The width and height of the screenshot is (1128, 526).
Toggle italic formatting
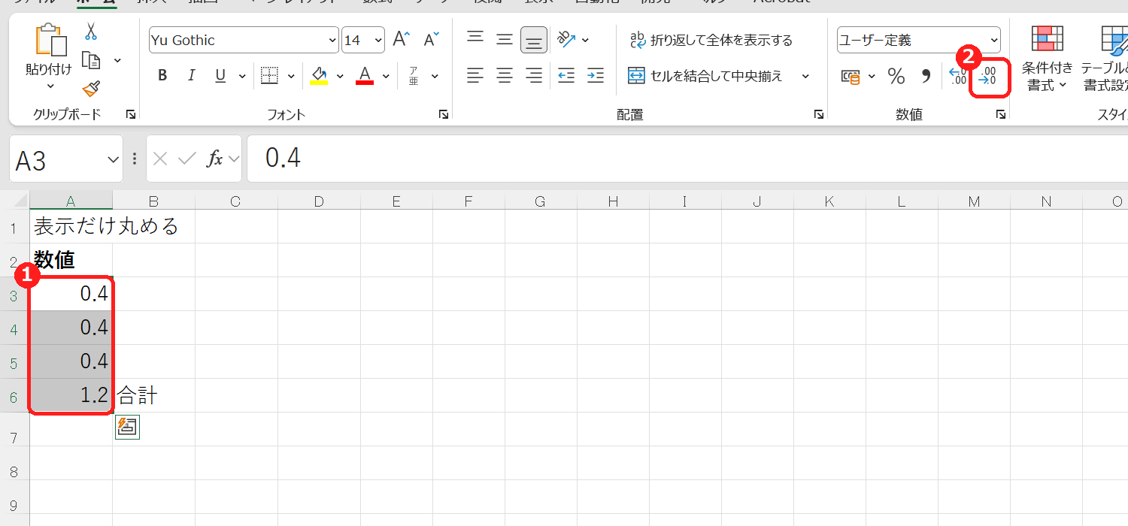(191, 76)
